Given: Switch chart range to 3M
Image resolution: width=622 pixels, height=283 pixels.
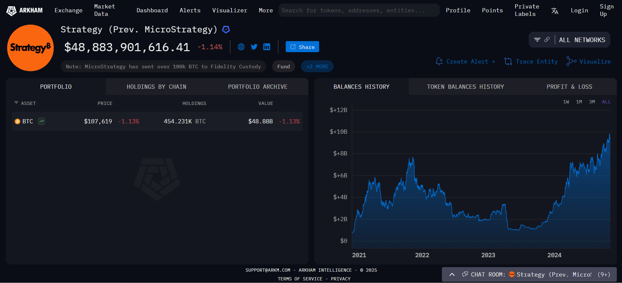Looking at the screenshot, I should 592,102.
